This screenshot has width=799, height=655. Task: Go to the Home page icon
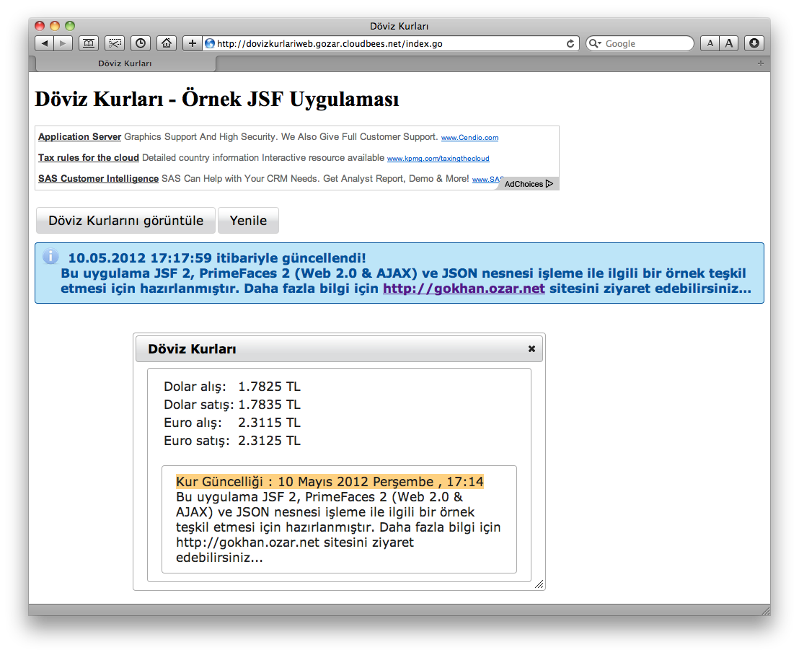coord(167,43)
